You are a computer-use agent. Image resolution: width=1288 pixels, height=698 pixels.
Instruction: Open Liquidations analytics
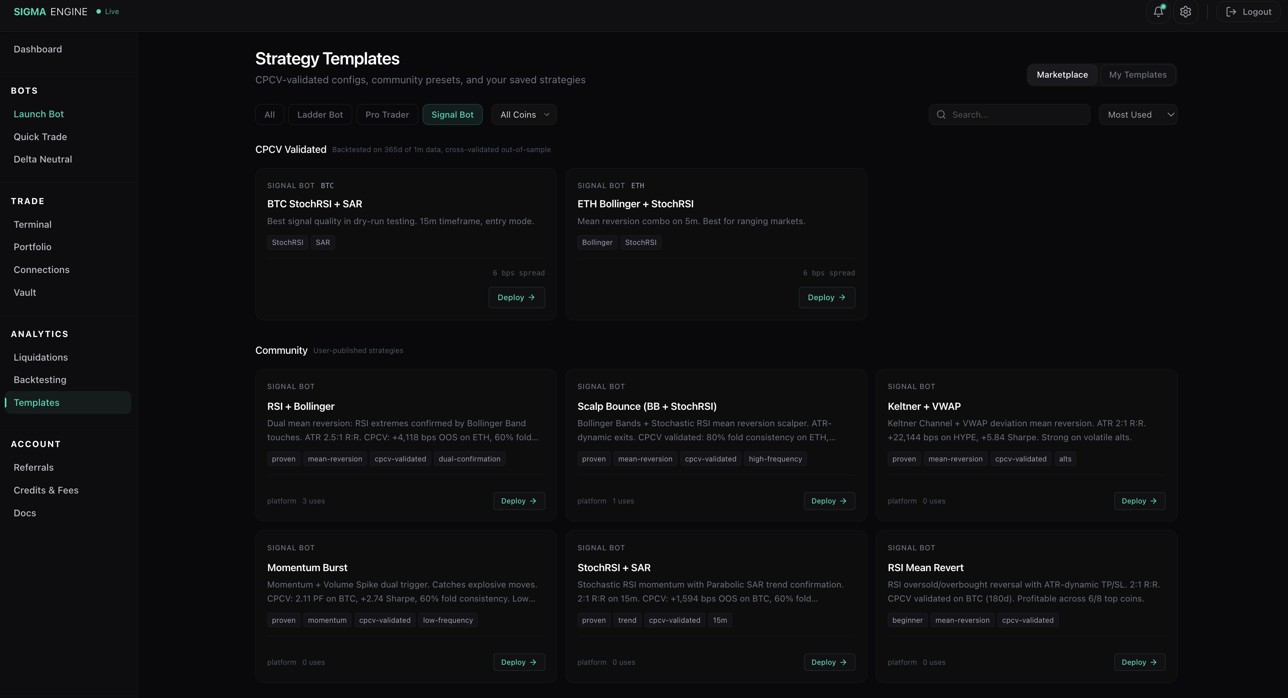[x=40, y=357]
